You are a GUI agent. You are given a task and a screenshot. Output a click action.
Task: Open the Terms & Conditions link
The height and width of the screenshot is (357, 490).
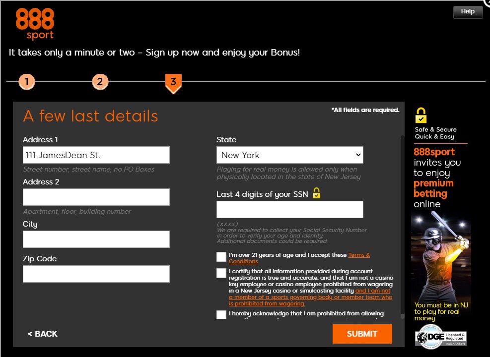coord(299,258)
